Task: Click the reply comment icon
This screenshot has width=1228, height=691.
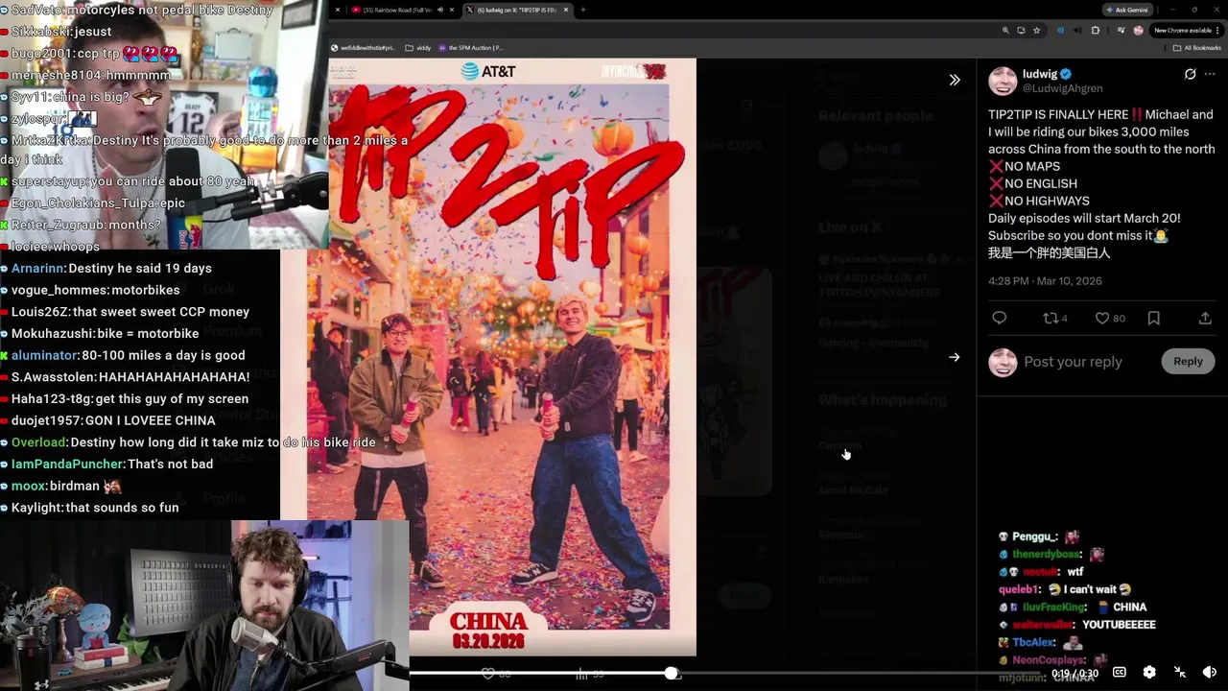Action: click(999, 318)
